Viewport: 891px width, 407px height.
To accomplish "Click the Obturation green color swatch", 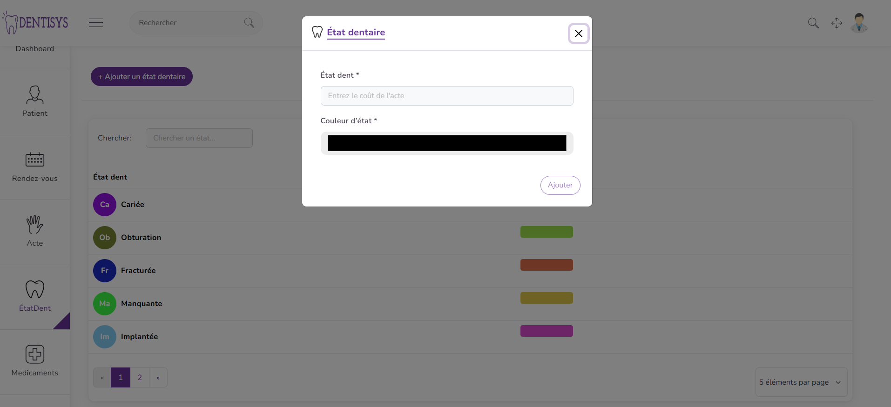I will click(547, 232).
